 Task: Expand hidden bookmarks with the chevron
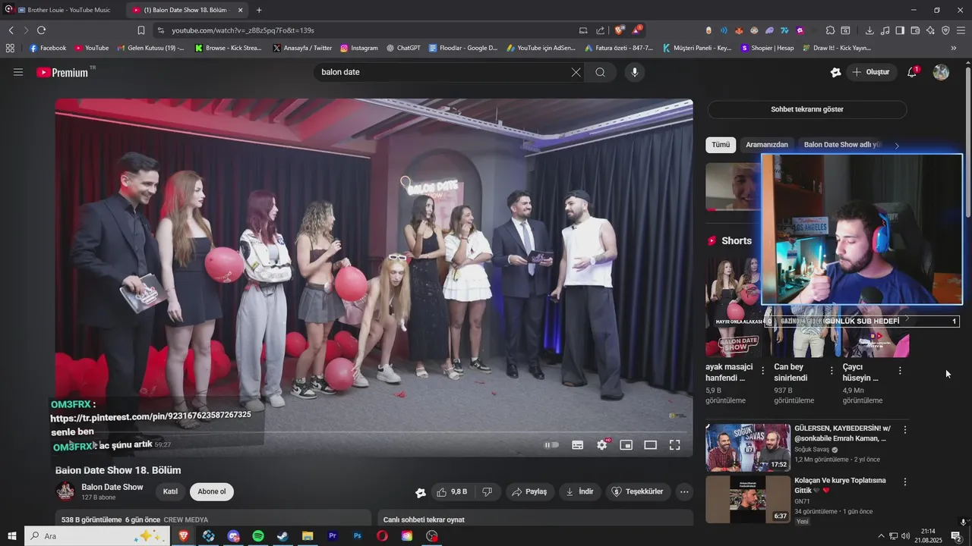coord(954,48)
